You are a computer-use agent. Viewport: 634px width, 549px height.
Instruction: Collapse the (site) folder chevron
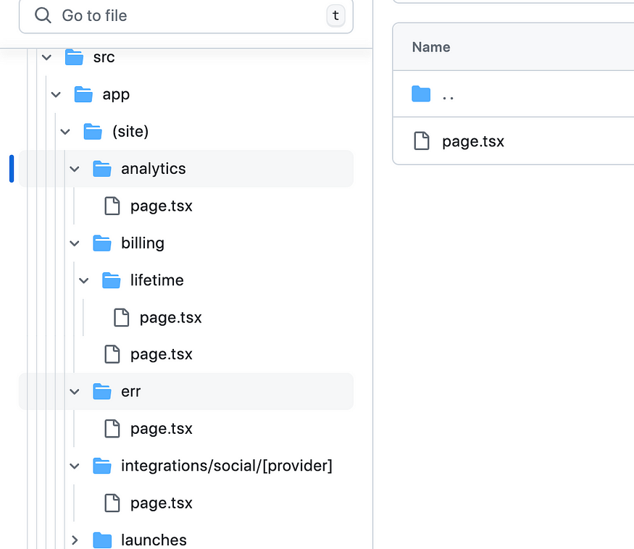(x=65, y=132)
